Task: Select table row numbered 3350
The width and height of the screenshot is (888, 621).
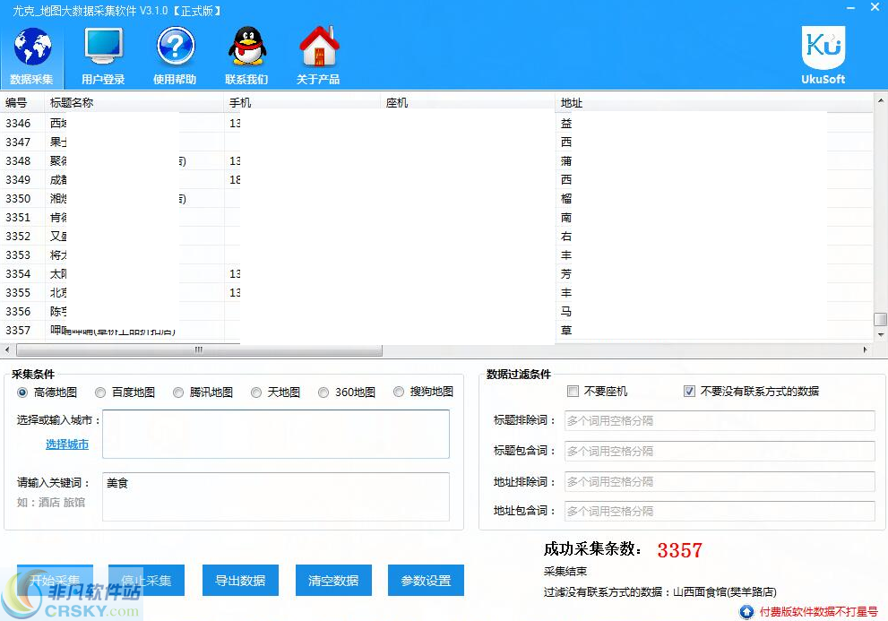Action: click(x=436, y=198)
